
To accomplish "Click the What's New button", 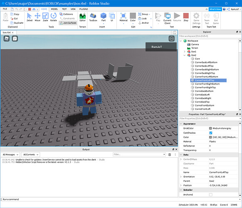I will (x=215, y=9).
